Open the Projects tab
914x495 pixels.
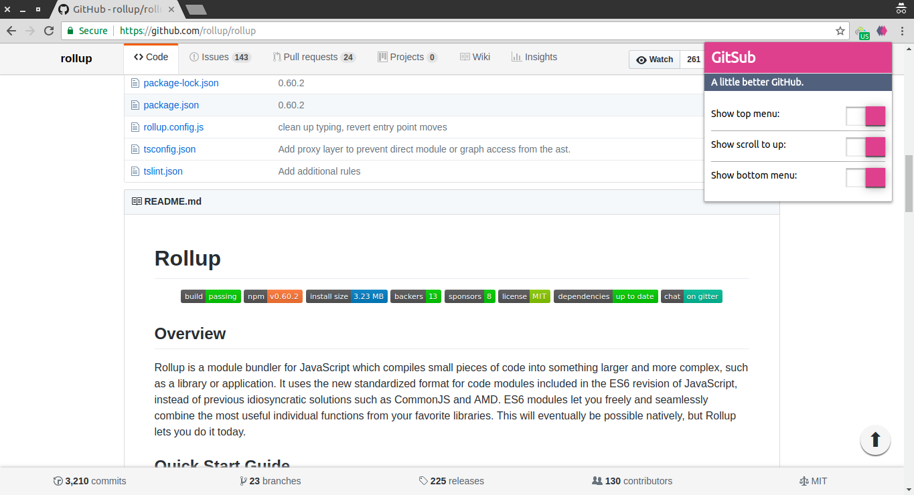click(407, 58)
